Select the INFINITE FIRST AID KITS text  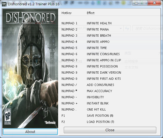[x=104, y=79]
